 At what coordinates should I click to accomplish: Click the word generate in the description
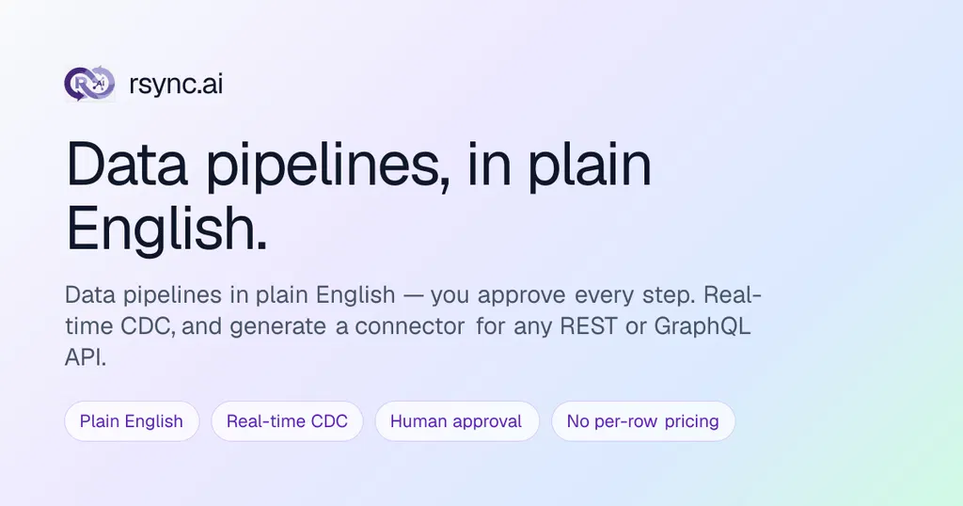coord(277,327)
